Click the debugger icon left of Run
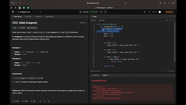 pyautogui.click(x=81, y=12)
